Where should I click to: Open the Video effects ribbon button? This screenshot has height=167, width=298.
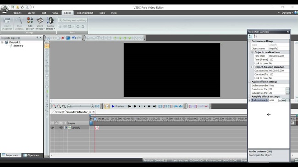[x=40, y=23]
